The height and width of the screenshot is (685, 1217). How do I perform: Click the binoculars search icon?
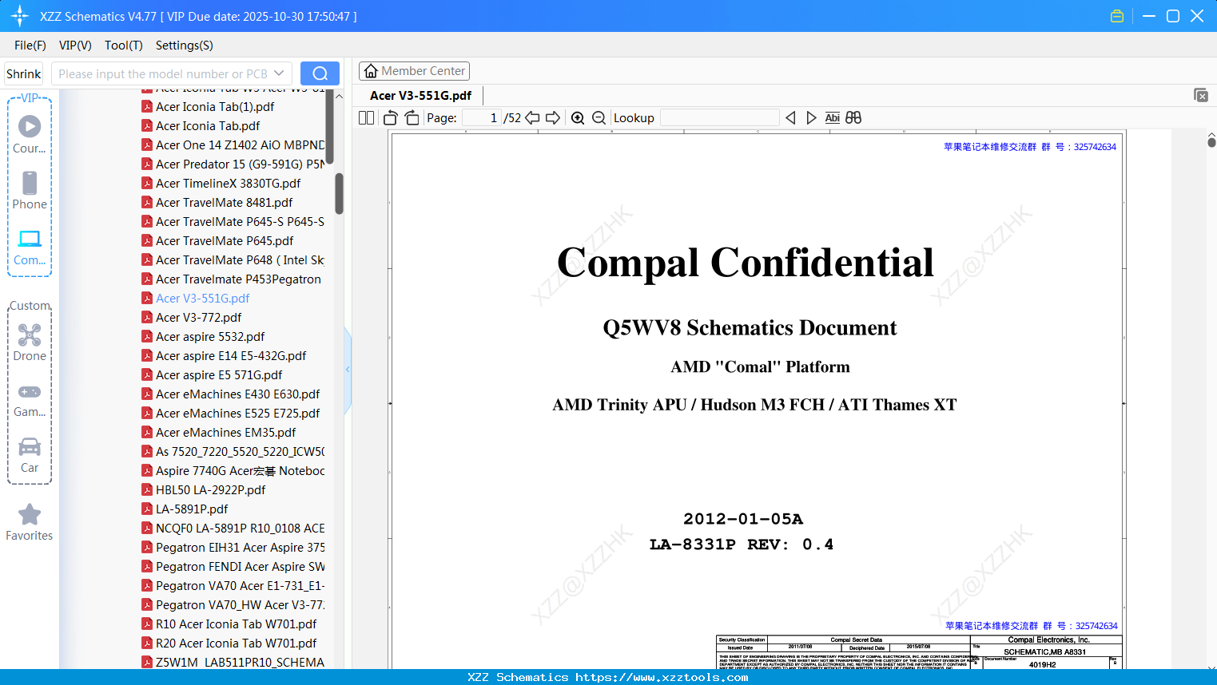[x=853, y=118]
